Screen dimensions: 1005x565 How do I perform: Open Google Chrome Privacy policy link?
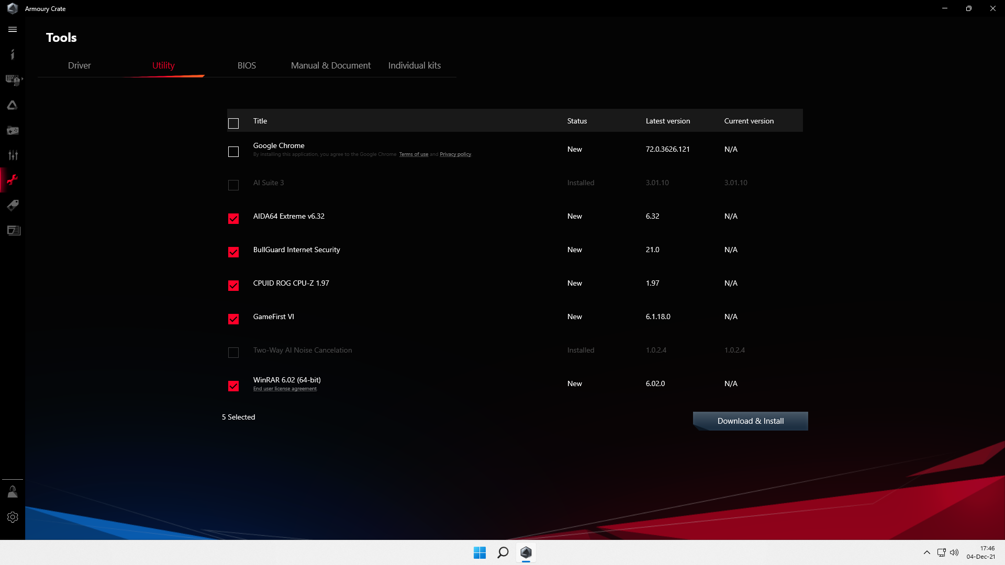click(x=455, y=154)
